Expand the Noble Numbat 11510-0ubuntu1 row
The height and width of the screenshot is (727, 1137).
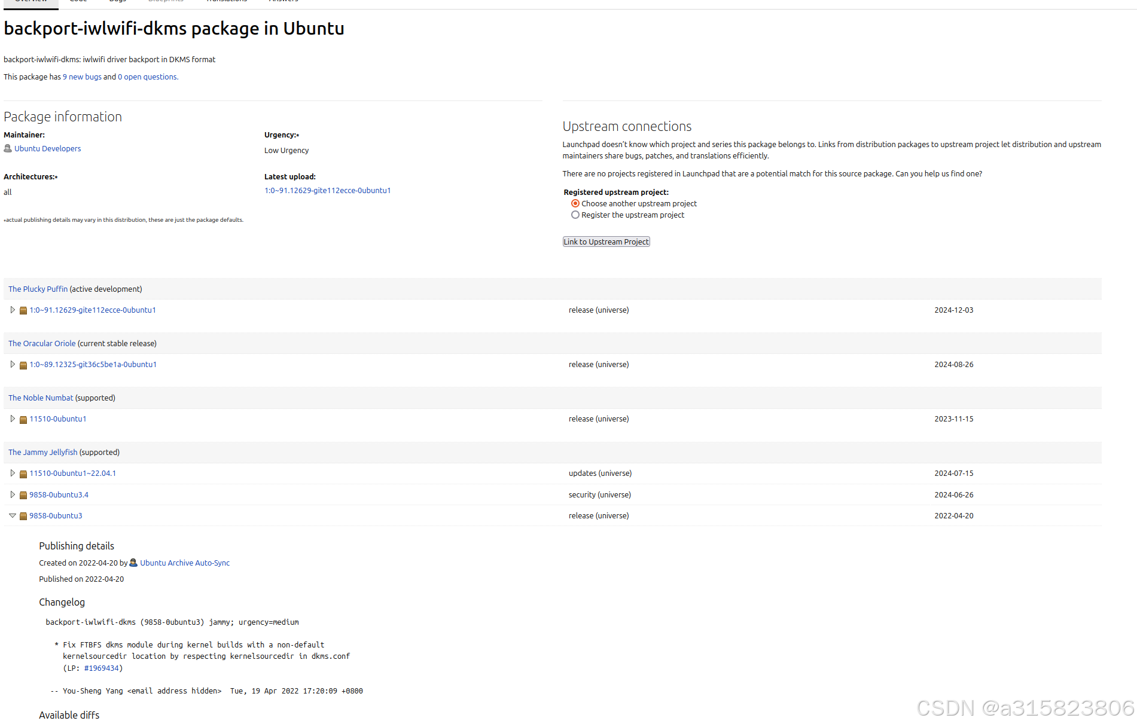tap(13, 419)
